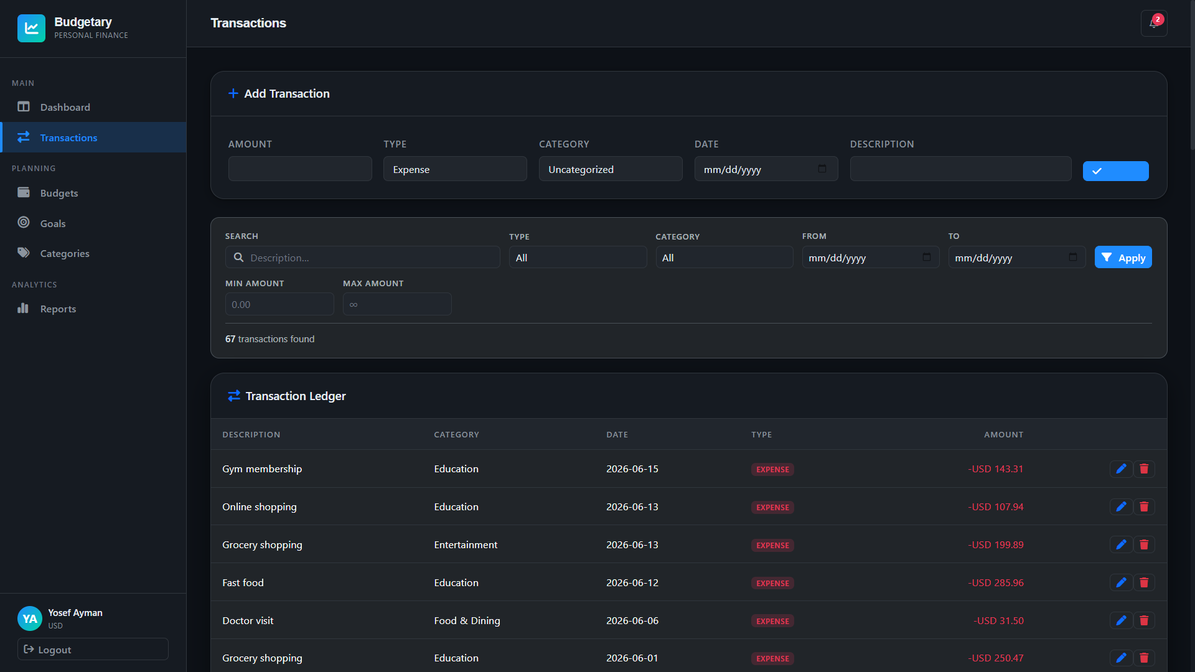Expand the filter Type dropdown
Screen dimensions: 1195x672
click(x=578, y=258)
